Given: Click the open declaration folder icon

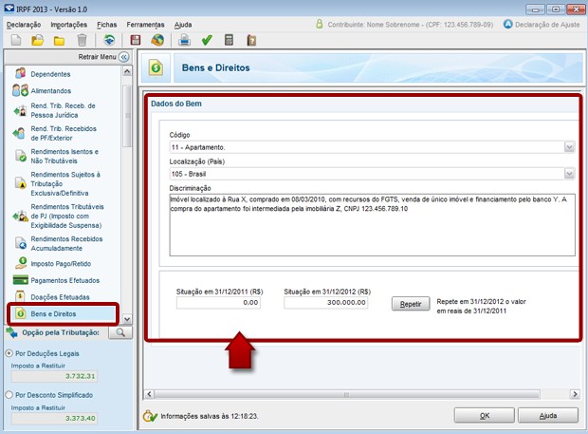Looking at the screenshot, I should click(x=37, y=40).
